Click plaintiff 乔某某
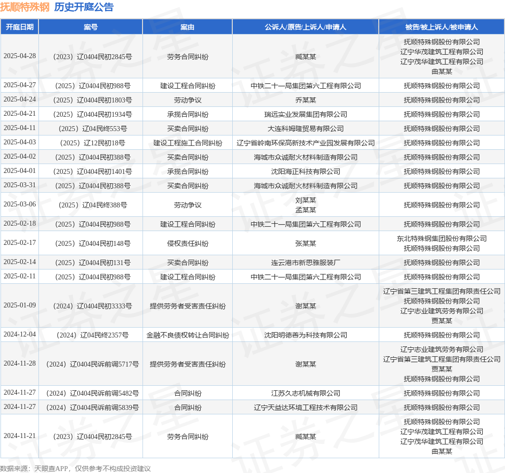This screenshot has width=505, height=473. (306, 100)
